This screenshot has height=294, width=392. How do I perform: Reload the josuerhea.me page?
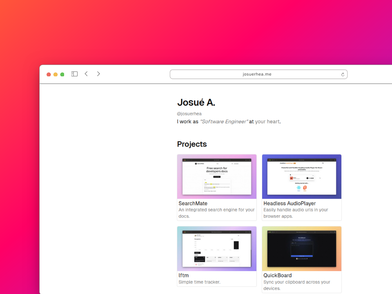coord(343,74)
